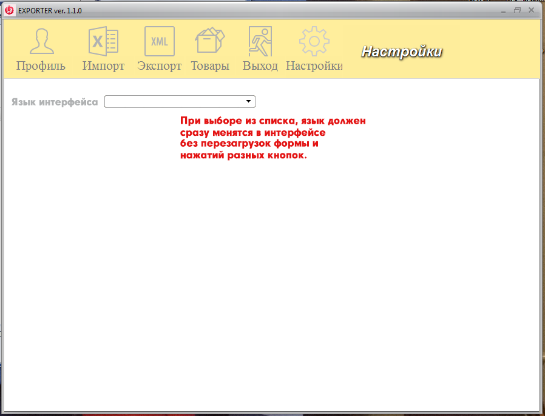Open the Импорт Excel icon
This screenshot has height=416, width=545.
(x=104, y=41)
